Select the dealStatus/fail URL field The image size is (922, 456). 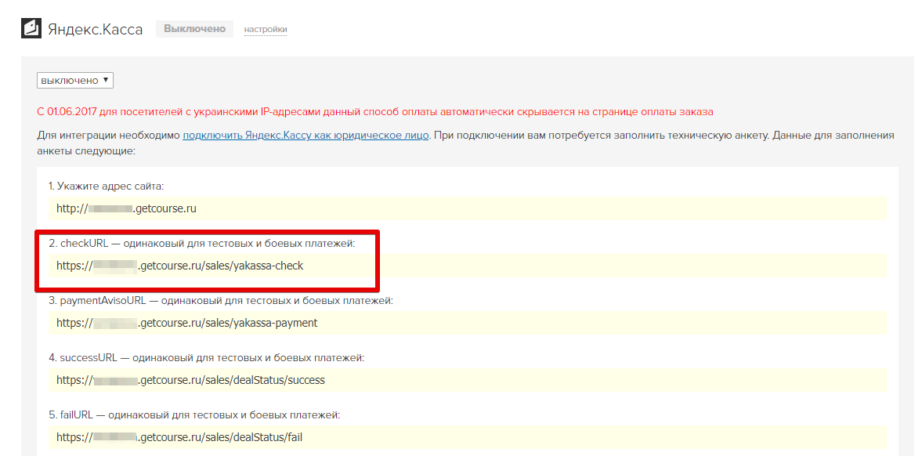pyautogui.click(x=468, y=438)
